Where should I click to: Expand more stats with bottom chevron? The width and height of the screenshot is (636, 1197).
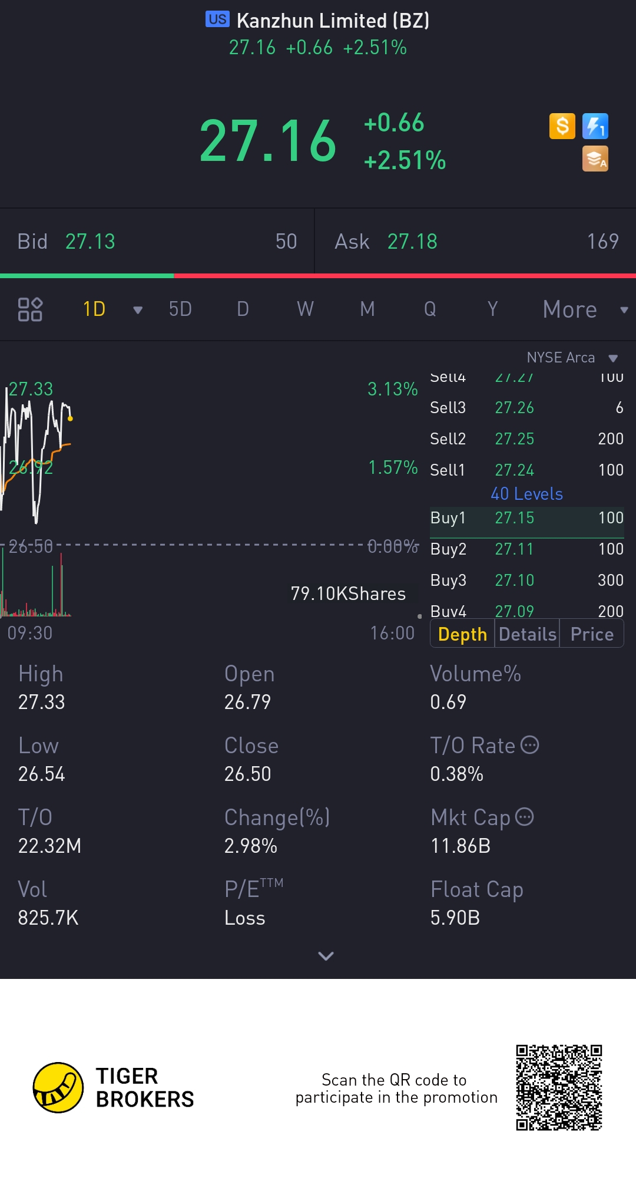pyautogui.click(x=326, y=956)
